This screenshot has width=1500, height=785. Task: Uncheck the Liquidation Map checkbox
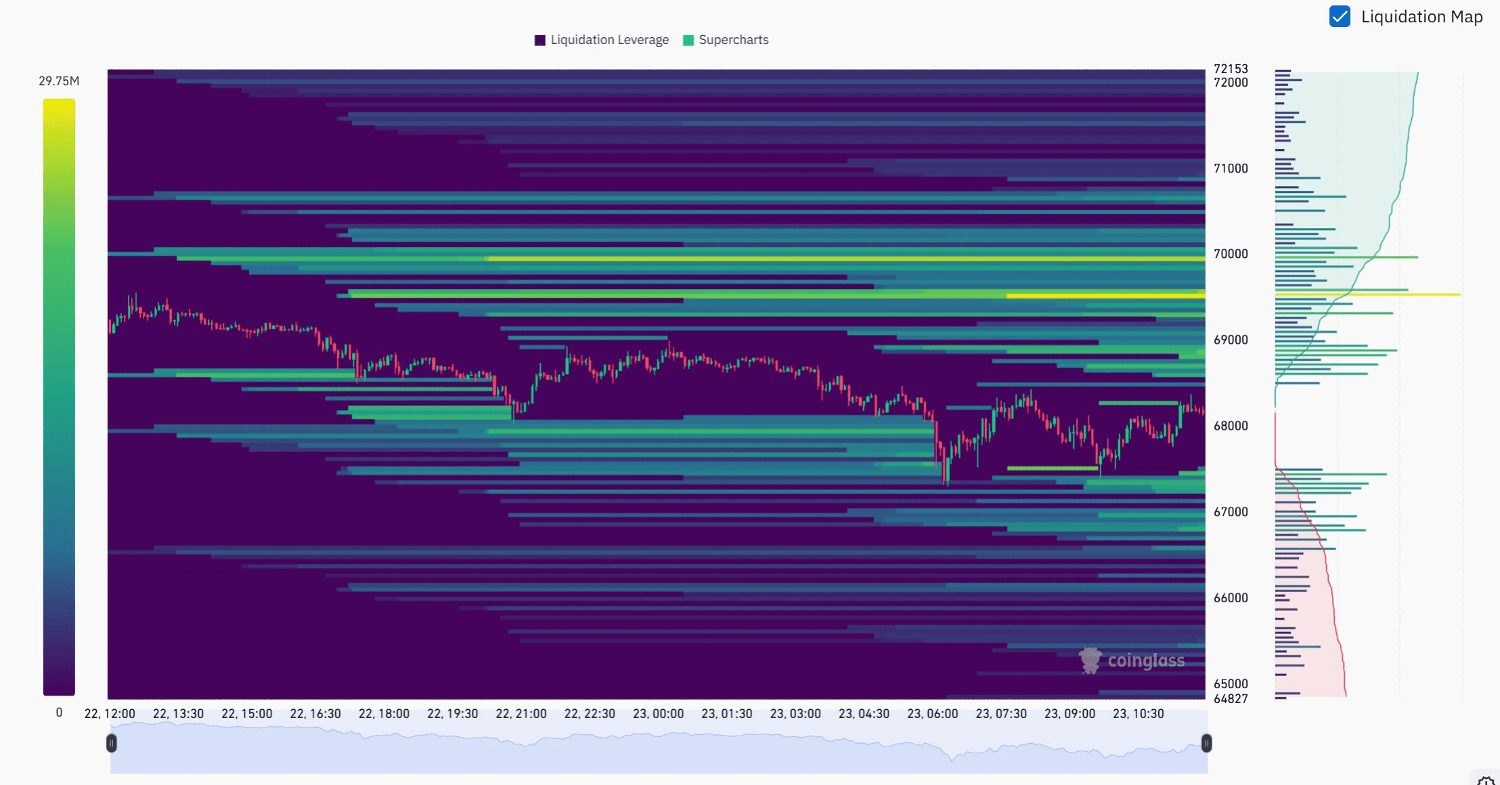pos(1340,16)
